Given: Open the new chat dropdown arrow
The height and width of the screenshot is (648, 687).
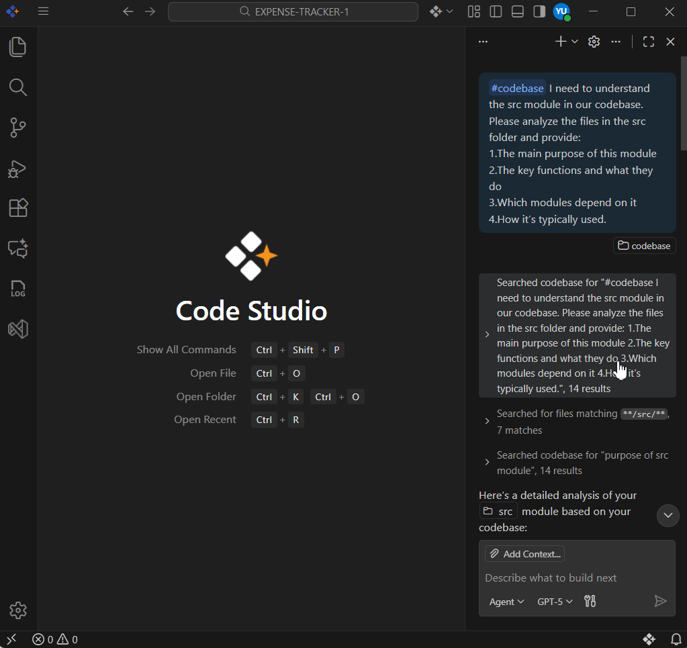Looking at the screenshot, I should click(575, 42).
